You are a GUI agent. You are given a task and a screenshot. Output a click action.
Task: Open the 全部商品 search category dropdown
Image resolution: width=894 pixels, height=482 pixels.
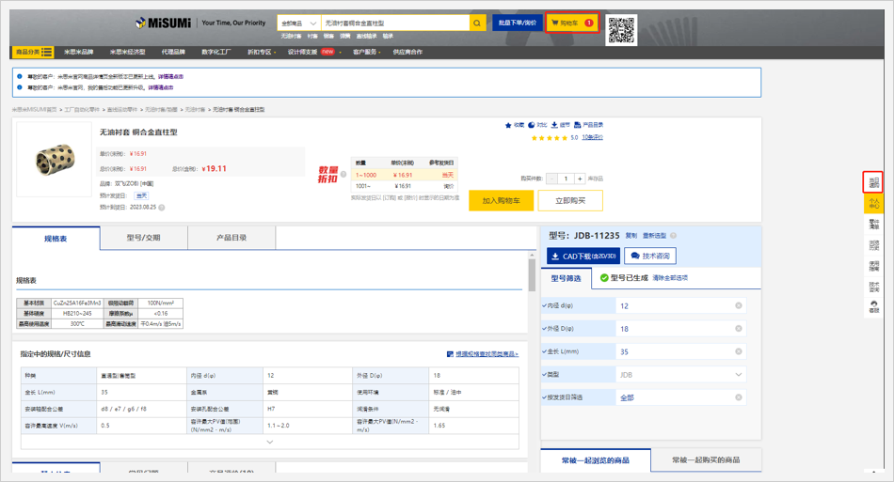tap(298, 23)
